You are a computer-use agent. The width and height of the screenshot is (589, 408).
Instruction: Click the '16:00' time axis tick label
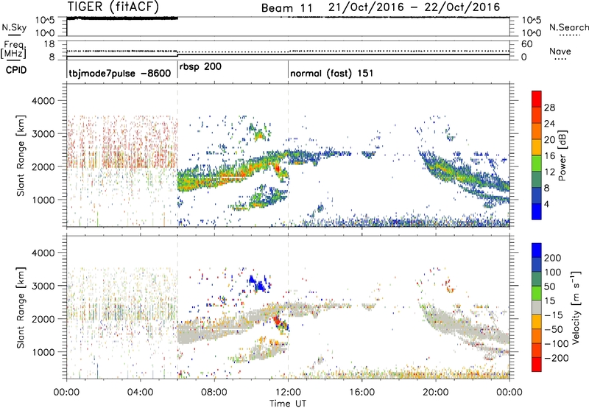click(361, 393)
